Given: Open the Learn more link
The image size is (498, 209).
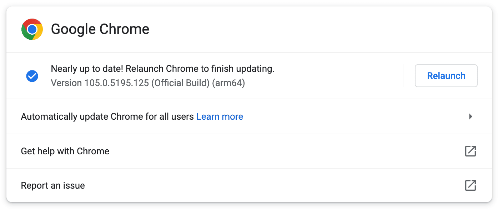Looking at the screenshot, I should 220,116.
